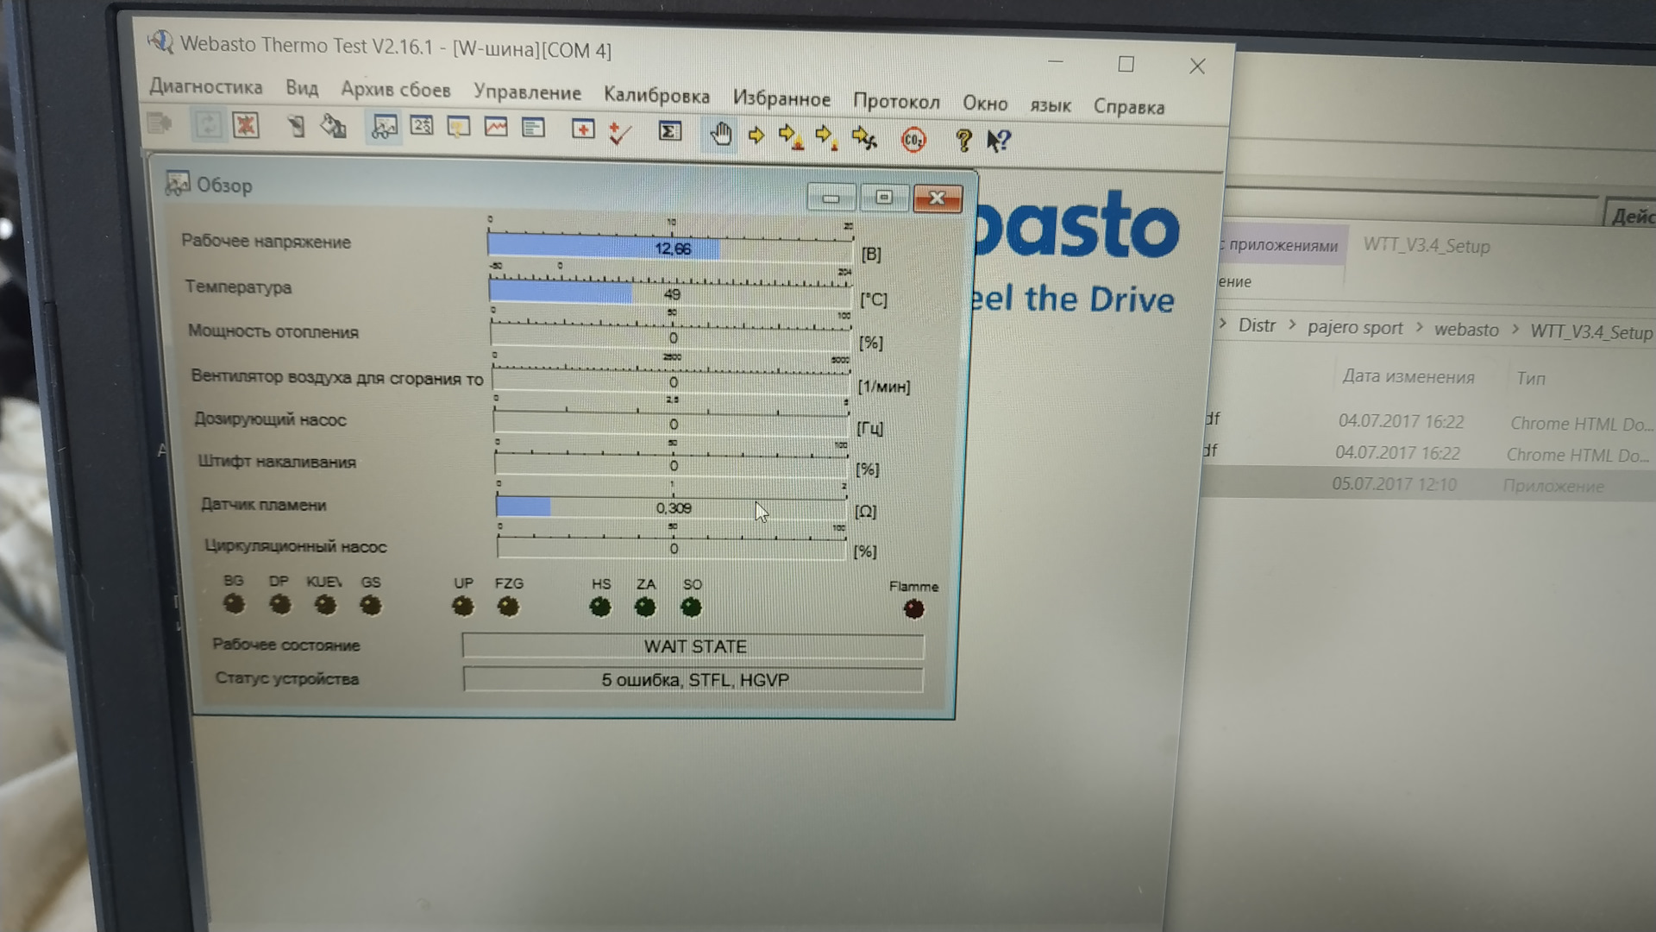Viewport: 1656px width, 932px height.
Task: Open the Диагностика menu
Action: (205, 86)
